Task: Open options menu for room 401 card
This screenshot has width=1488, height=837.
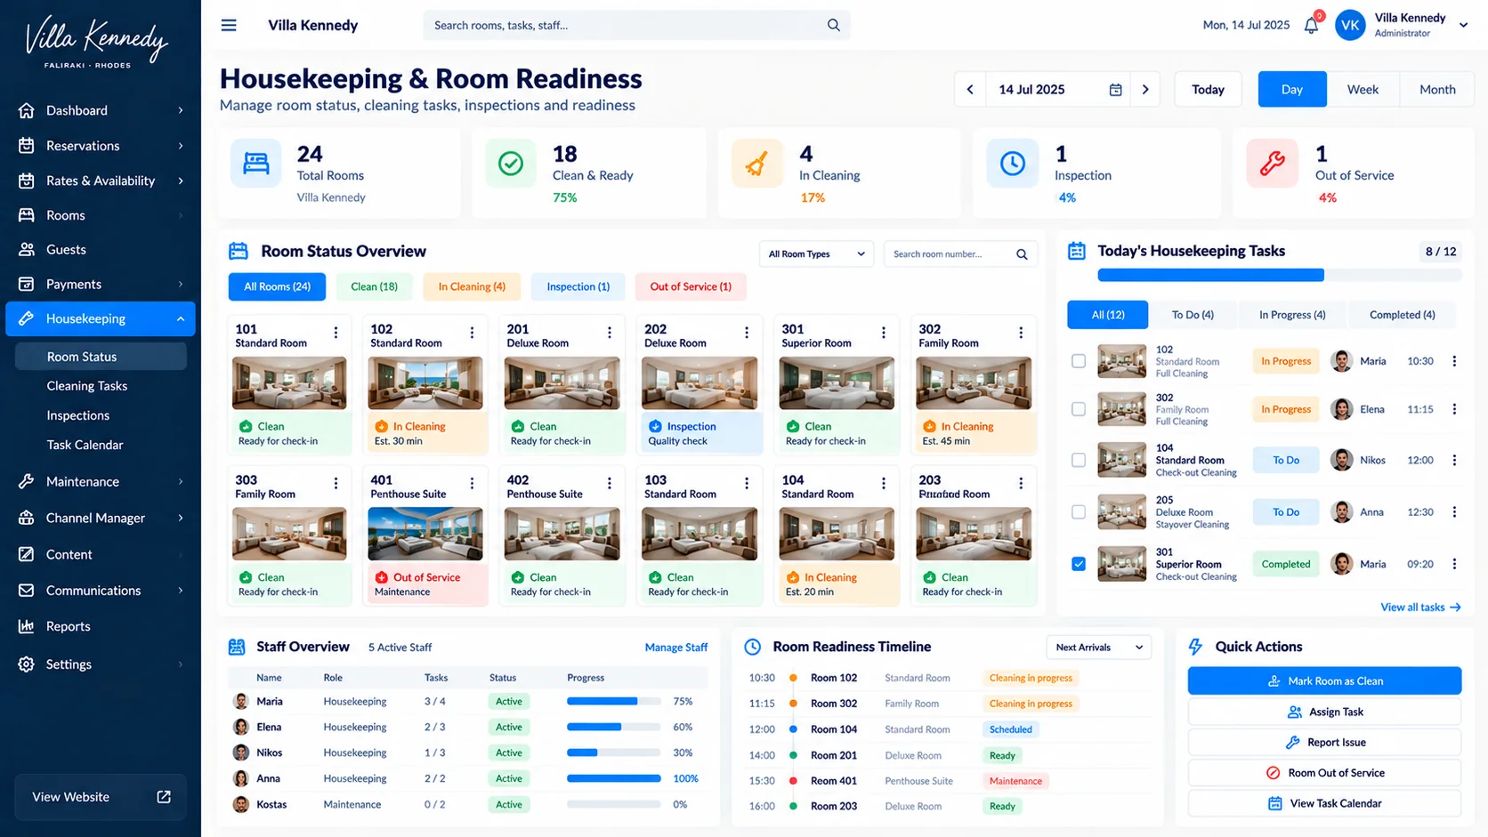Action: (x=473, y=484)
